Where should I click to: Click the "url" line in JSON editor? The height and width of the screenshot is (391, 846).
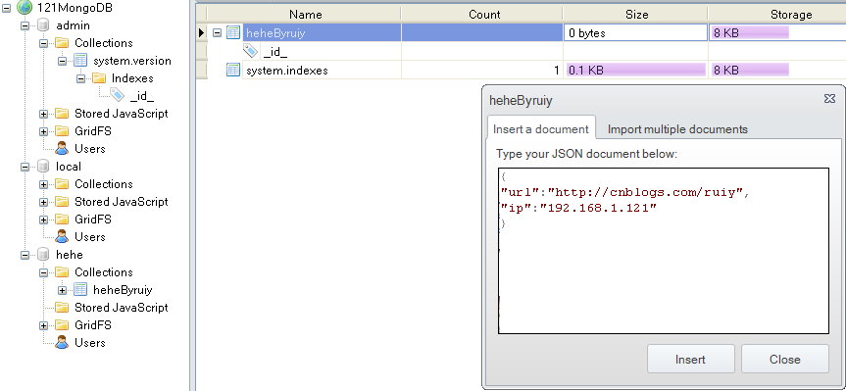[625, 192]
